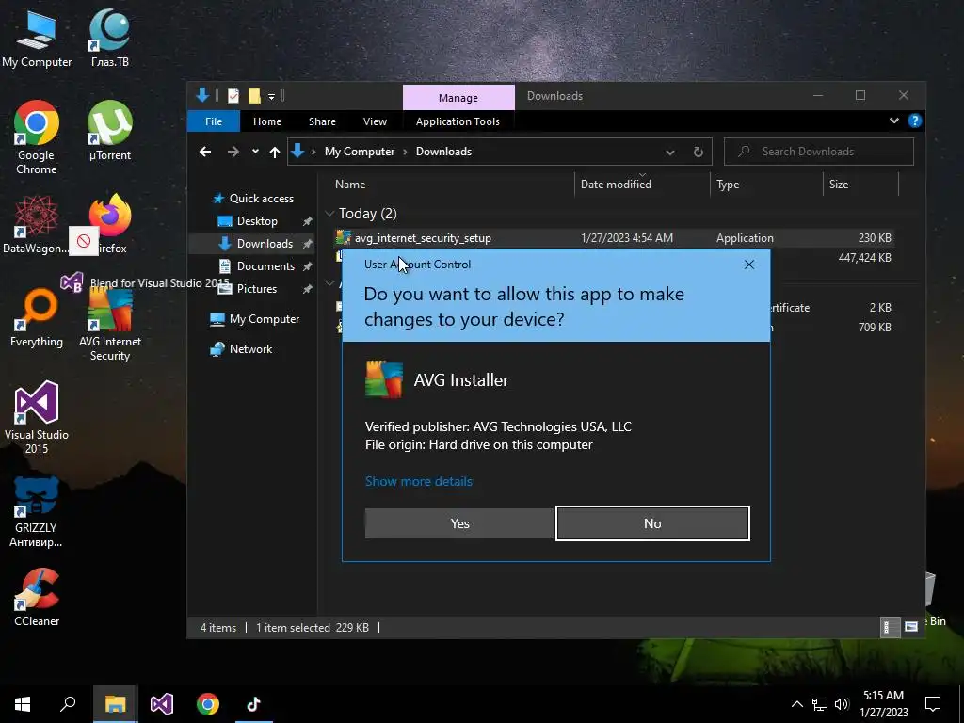Viewport: 964px width, 723px height.
Task: Click New folder quick access toolbar icon
Action: [254, 96]
